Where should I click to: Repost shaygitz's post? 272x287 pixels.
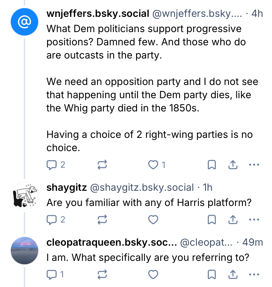(x=102, y=219)
